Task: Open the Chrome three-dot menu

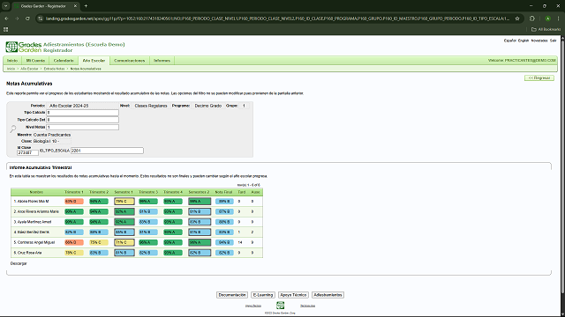Action: pos(558,18)
